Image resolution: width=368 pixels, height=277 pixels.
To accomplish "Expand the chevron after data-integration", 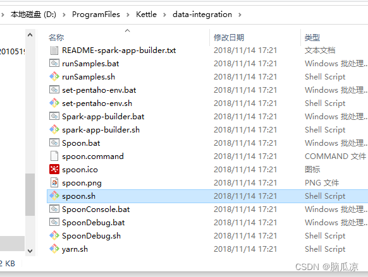I will 240,15.
